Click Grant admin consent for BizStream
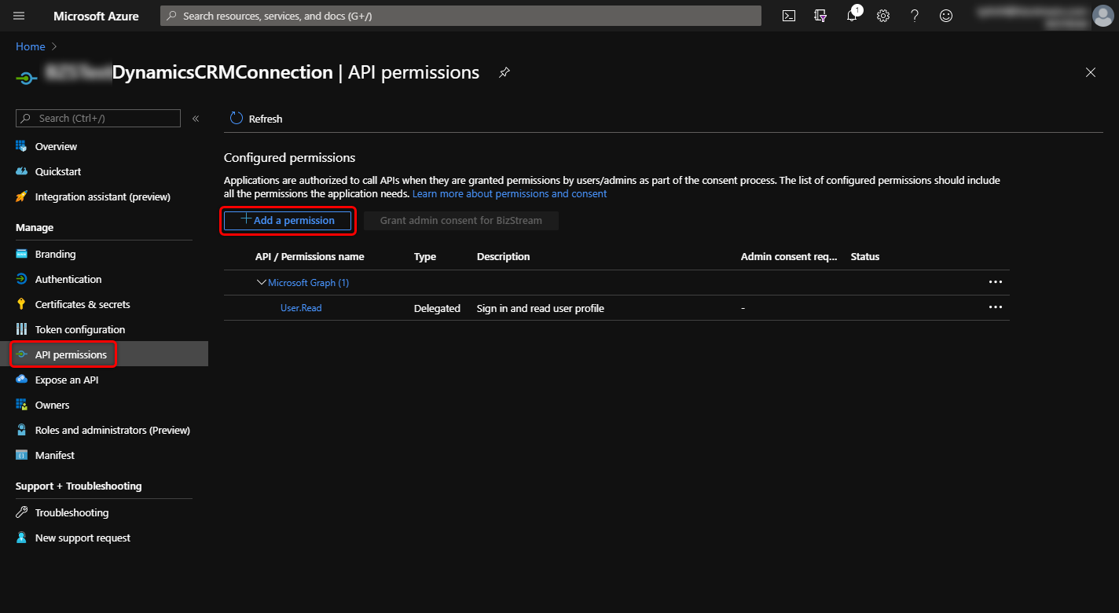 pos(461,221)
